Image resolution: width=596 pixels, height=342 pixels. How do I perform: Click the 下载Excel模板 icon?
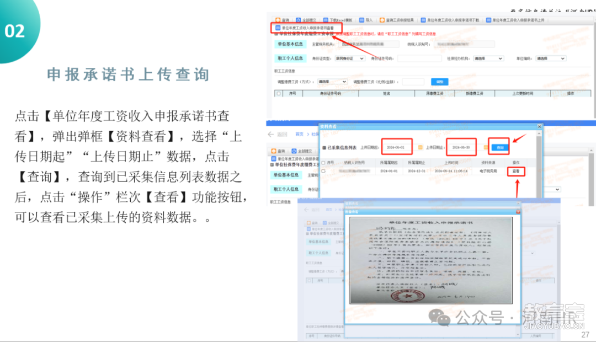click(326, 20)
